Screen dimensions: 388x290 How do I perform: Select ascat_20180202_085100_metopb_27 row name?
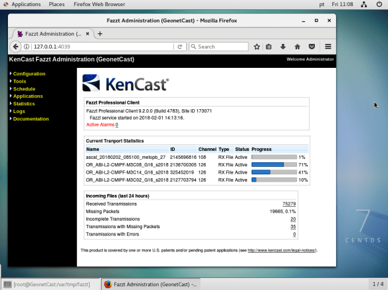[126, 157]
